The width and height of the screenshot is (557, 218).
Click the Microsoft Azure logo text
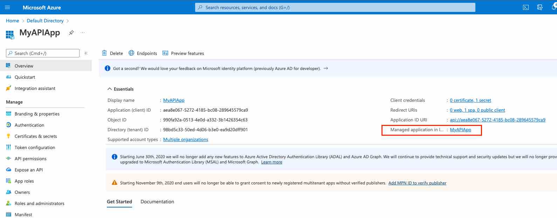coord(42,7)
